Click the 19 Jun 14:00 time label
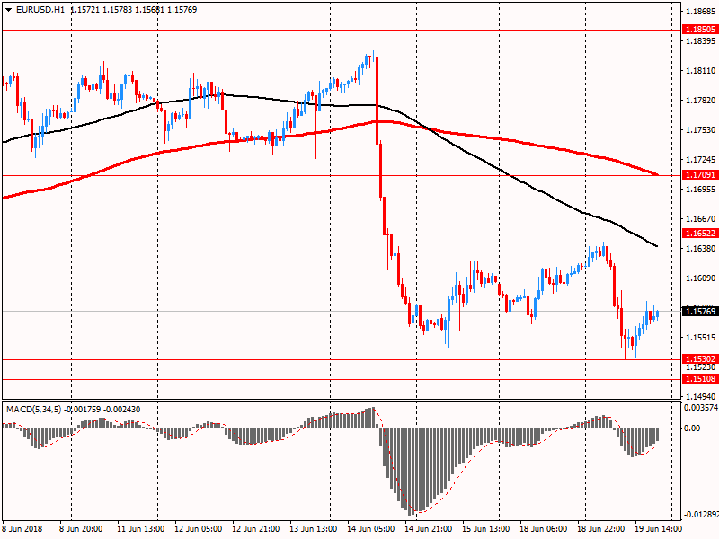The height and width of the screenshot is (539, 719). click(659, 528)
